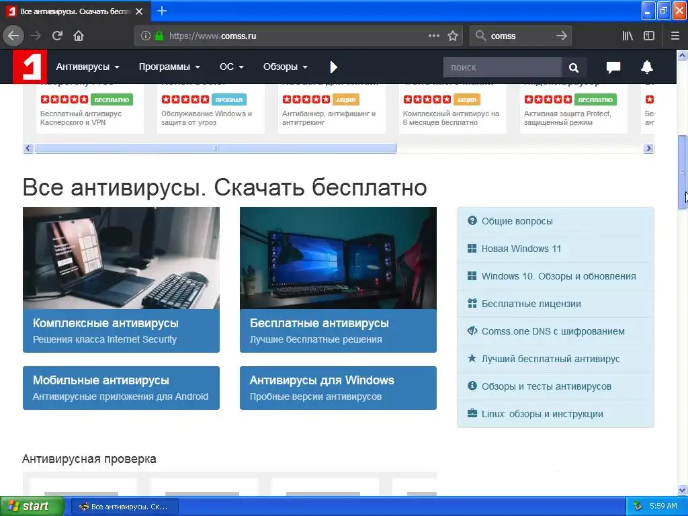Open the Firefox library icon
Image resolution: width=688 pixels, height=516 pixels.
click(628, 36)
